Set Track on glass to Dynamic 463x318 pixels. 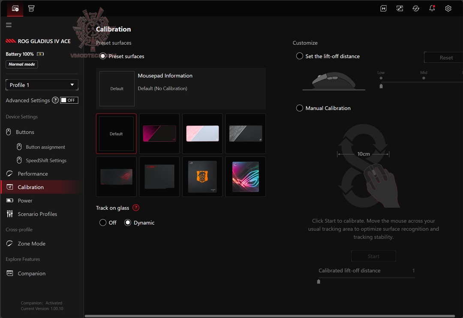(128, 223)
